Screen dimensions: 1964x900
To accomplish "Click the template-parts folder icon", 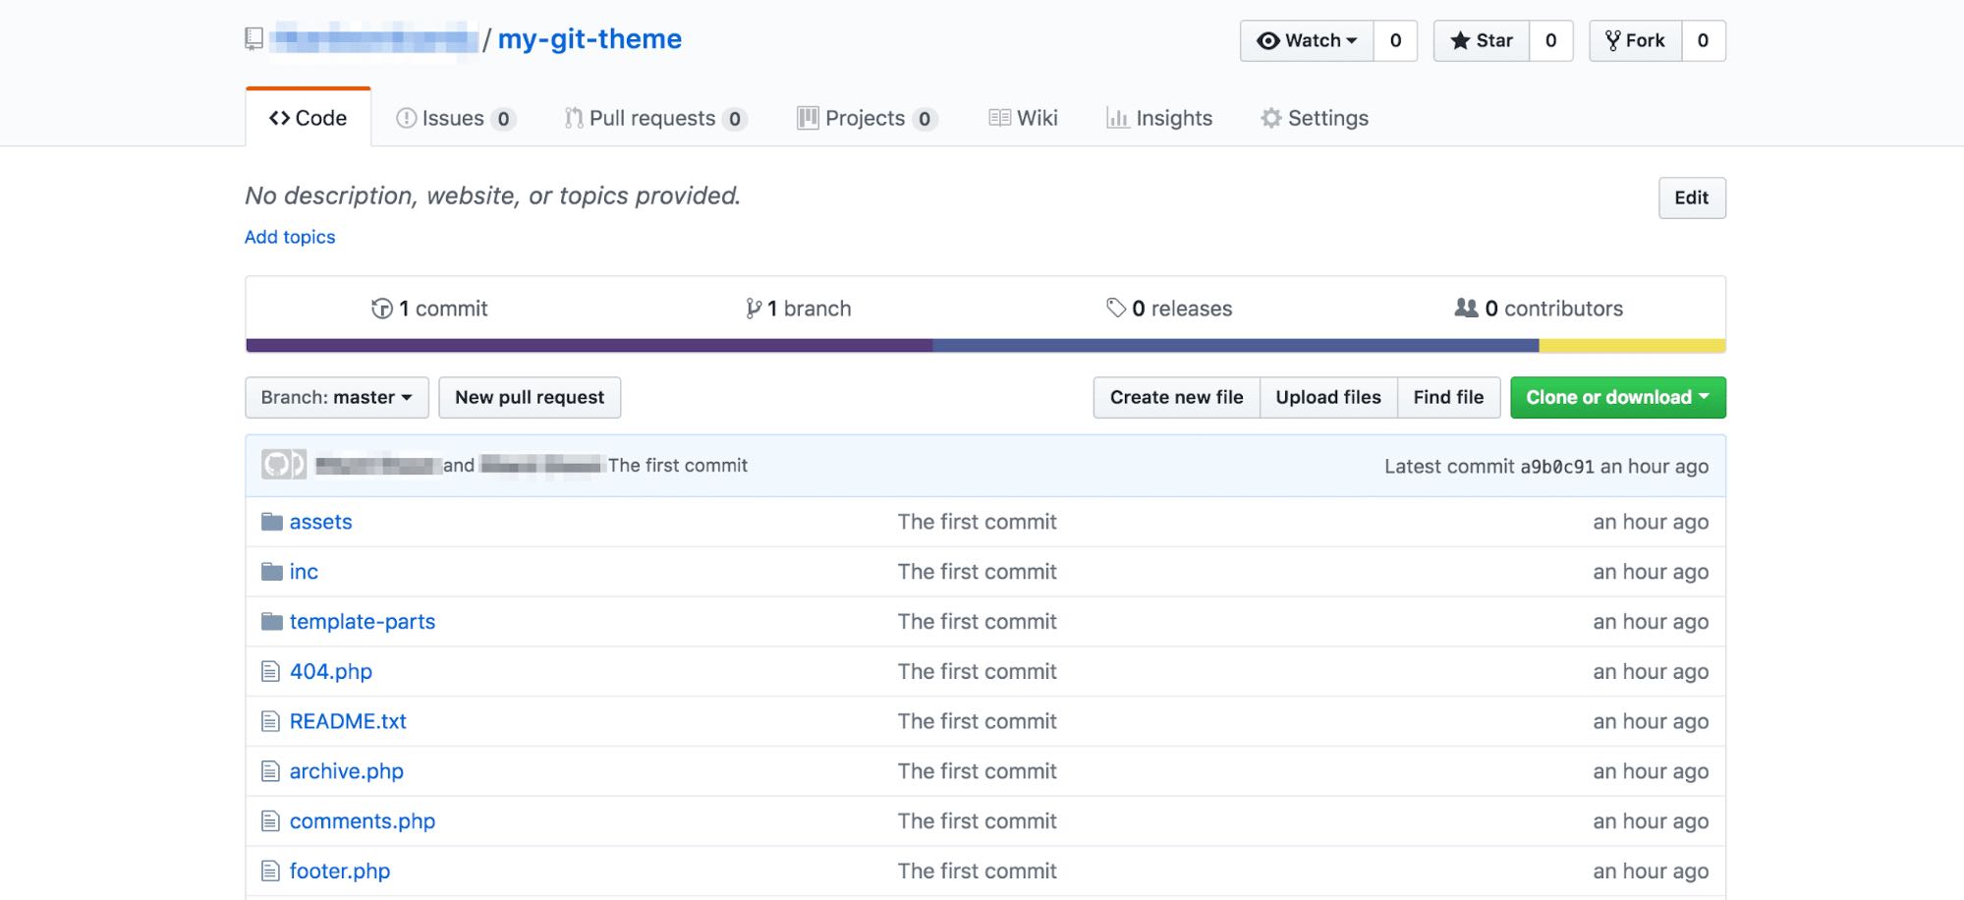I will (x=271, y=622).
